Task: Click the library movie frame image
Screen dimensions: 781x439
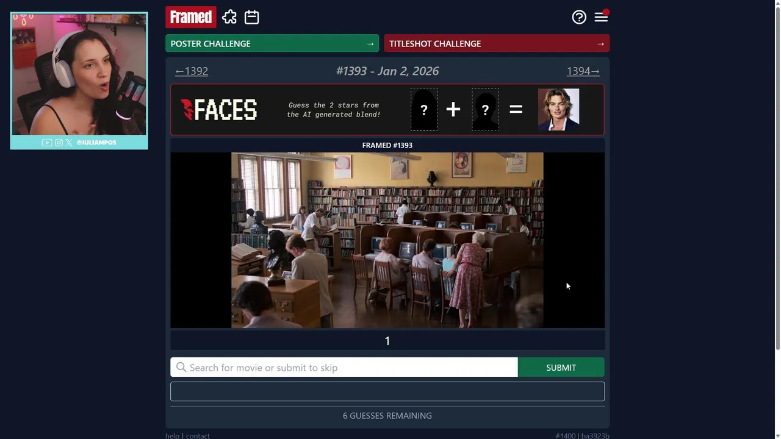Action: pyautogui.click(x=387, y=240)
